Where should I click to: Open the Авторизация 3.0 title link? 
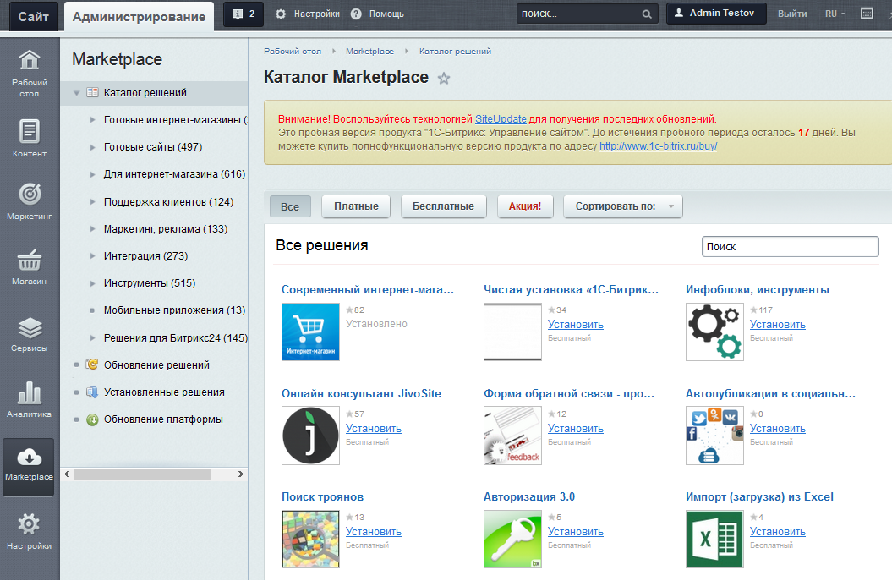point(529,496)
